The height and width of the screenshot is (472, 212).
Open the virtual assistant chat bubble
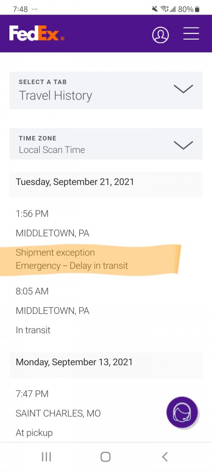[x=182, y=413]
